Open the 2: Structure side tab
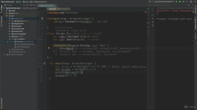This screenshot has width=197, height=110. click(2, 22)
